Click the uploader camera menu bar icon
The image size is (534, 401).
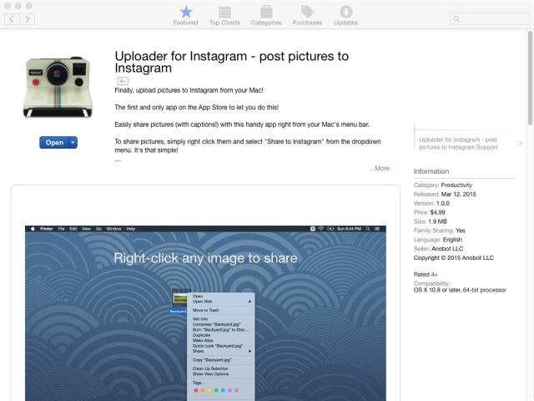[313, 229]
